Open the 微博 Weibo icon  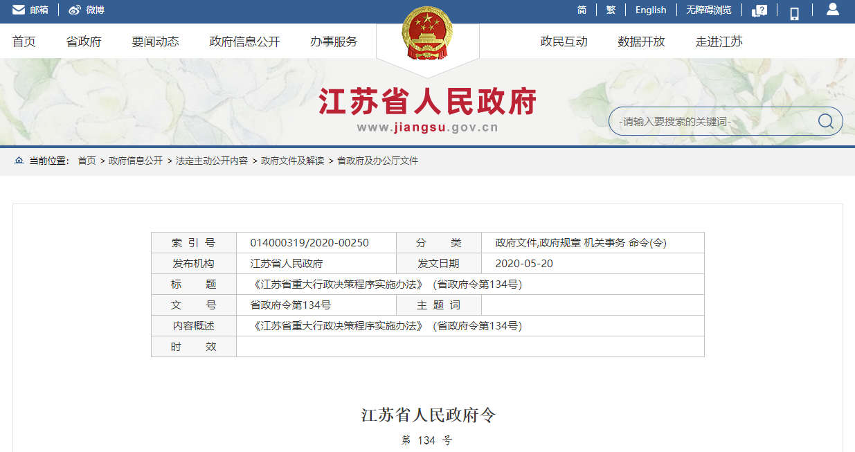point(75,10)
